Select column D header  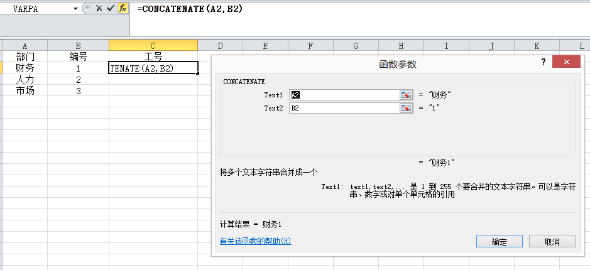pyautogui.click(x=220, y=45)
